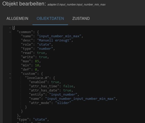Click the true value after "read"
The width and height of the screenshot is (145, 123).
(41, 53)
